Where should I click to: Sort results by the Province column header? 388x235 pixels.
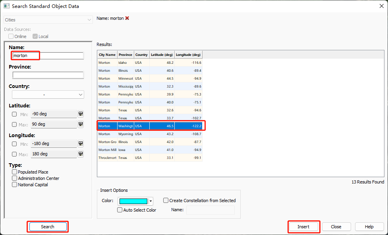(125, 55)
